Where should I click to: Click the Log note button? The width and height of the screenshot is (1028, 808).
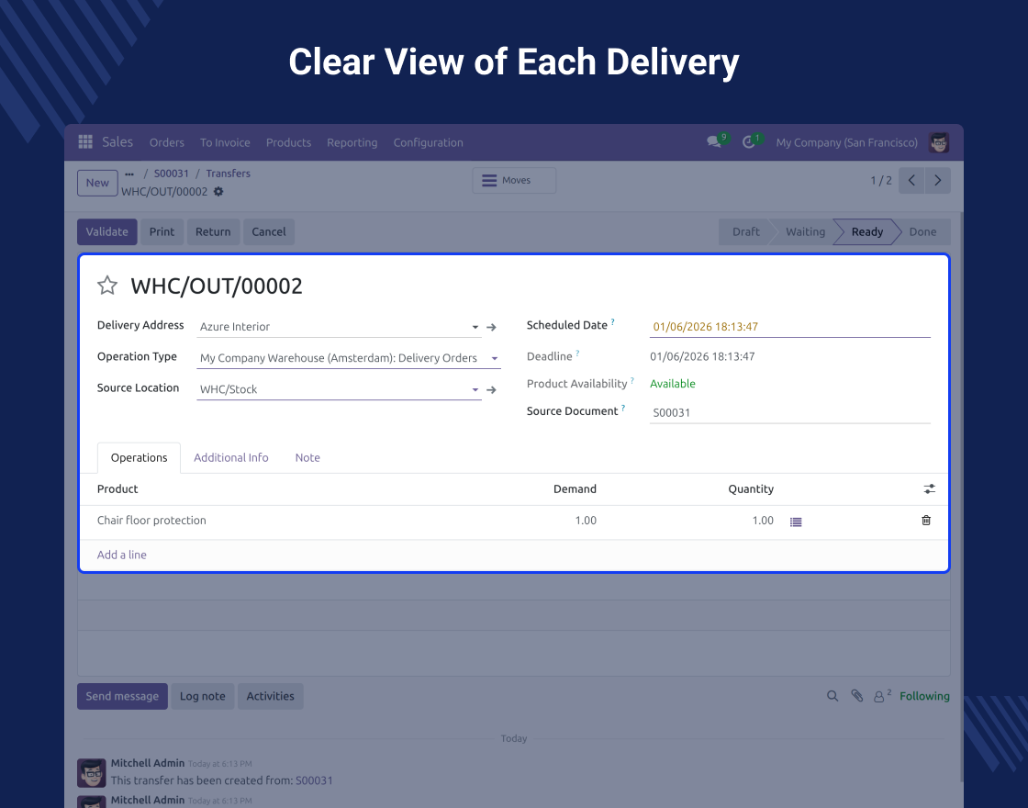[203, 696]
